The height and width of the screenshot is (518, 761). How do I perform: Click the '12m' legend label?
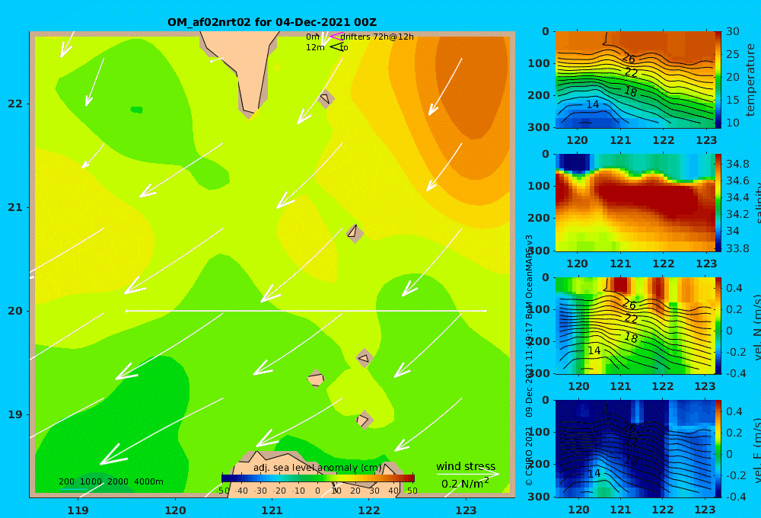pos(315,48)
